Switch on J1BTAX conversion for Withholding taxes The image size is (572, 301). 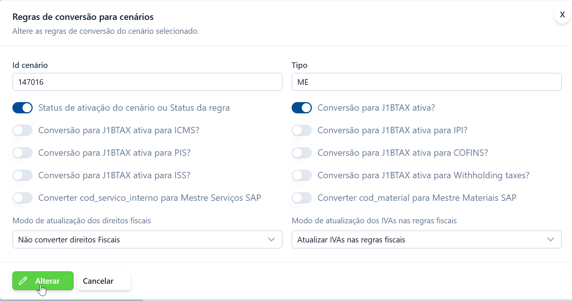[x=302, y=175]
